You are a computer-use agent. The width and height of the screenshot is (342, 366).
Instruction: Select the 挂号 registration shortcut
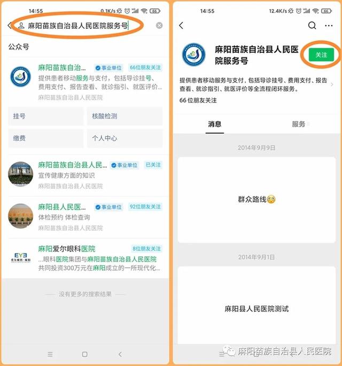click(x=46, y=116)
